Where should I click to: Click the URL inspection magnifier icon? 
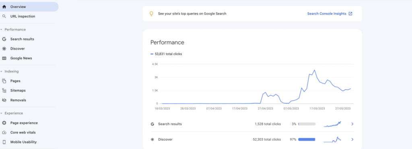click(x=4, y=16)
